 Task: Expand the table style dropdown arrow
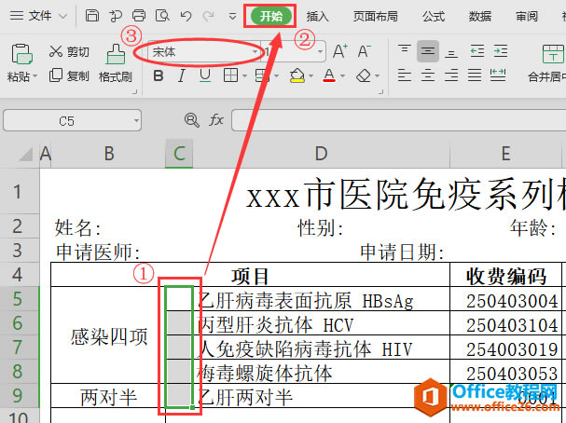277,76
